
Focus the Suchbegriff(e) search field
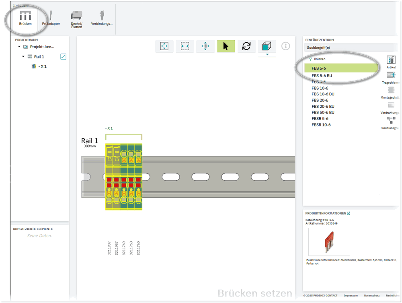coord(351,47)
